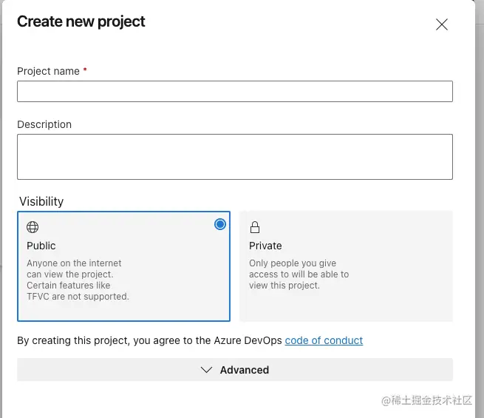484x418 pixels.
Task: Expand the Advanced section
Action: click(235, 370)
